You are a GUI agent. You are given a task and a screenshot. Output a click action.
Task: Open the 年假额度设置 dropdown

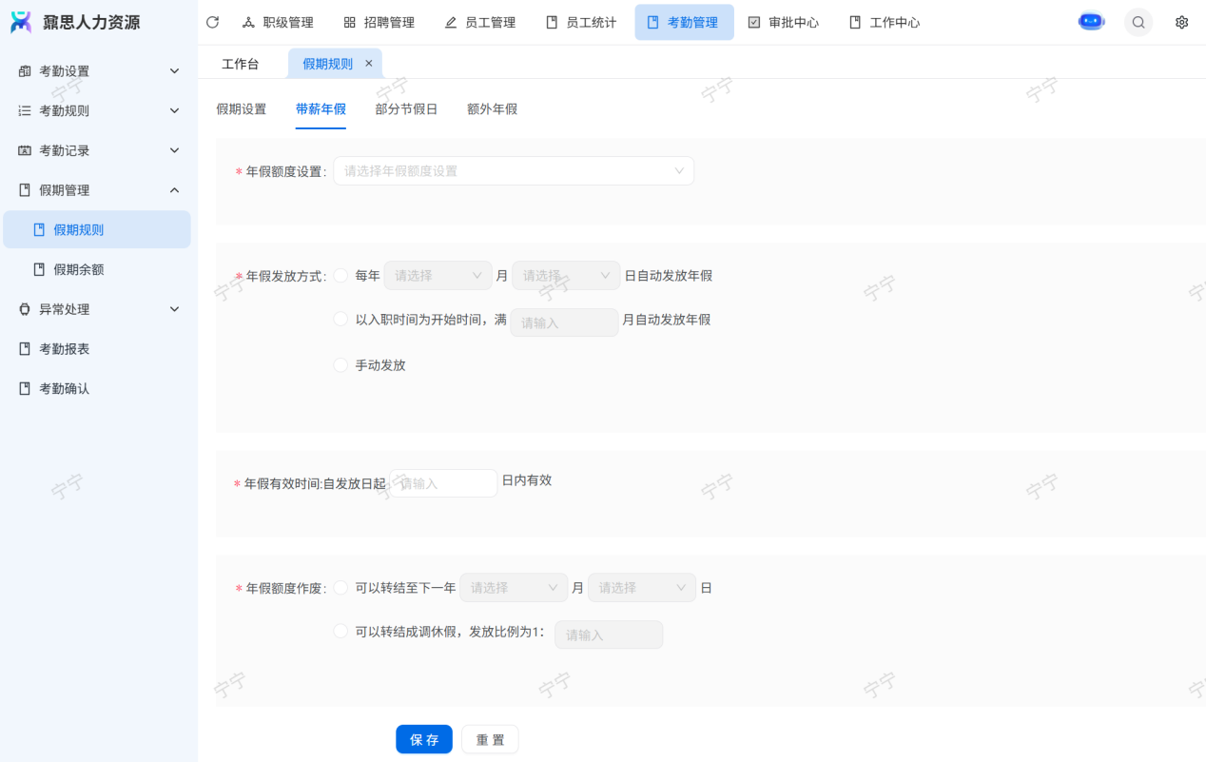[x=514, y=171]
